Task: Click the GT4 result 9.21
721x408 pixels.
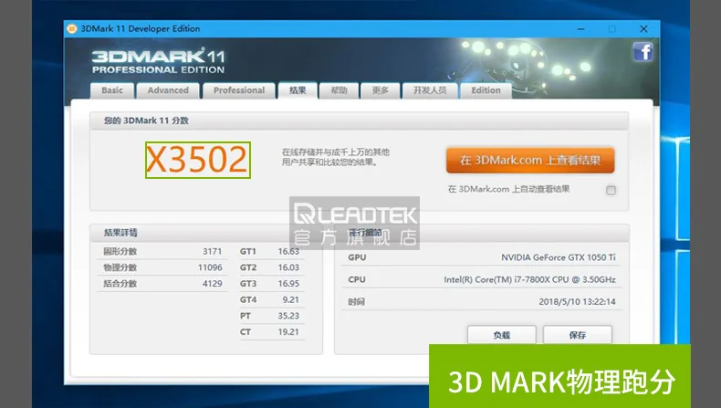Action: point(290,299)
